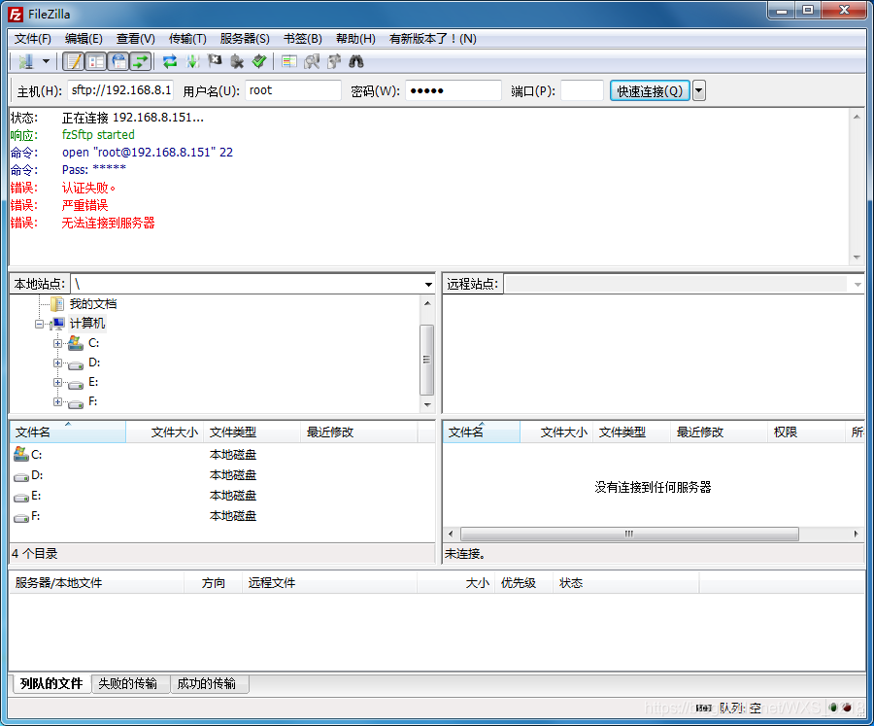Open the 远程站点 path dropdown
This screenshot has height=726, width=874.
point(857,285)
